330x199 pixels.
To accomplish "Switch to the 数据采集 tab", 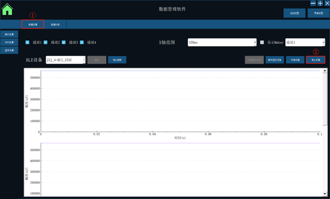I will [x=33, y=24].
